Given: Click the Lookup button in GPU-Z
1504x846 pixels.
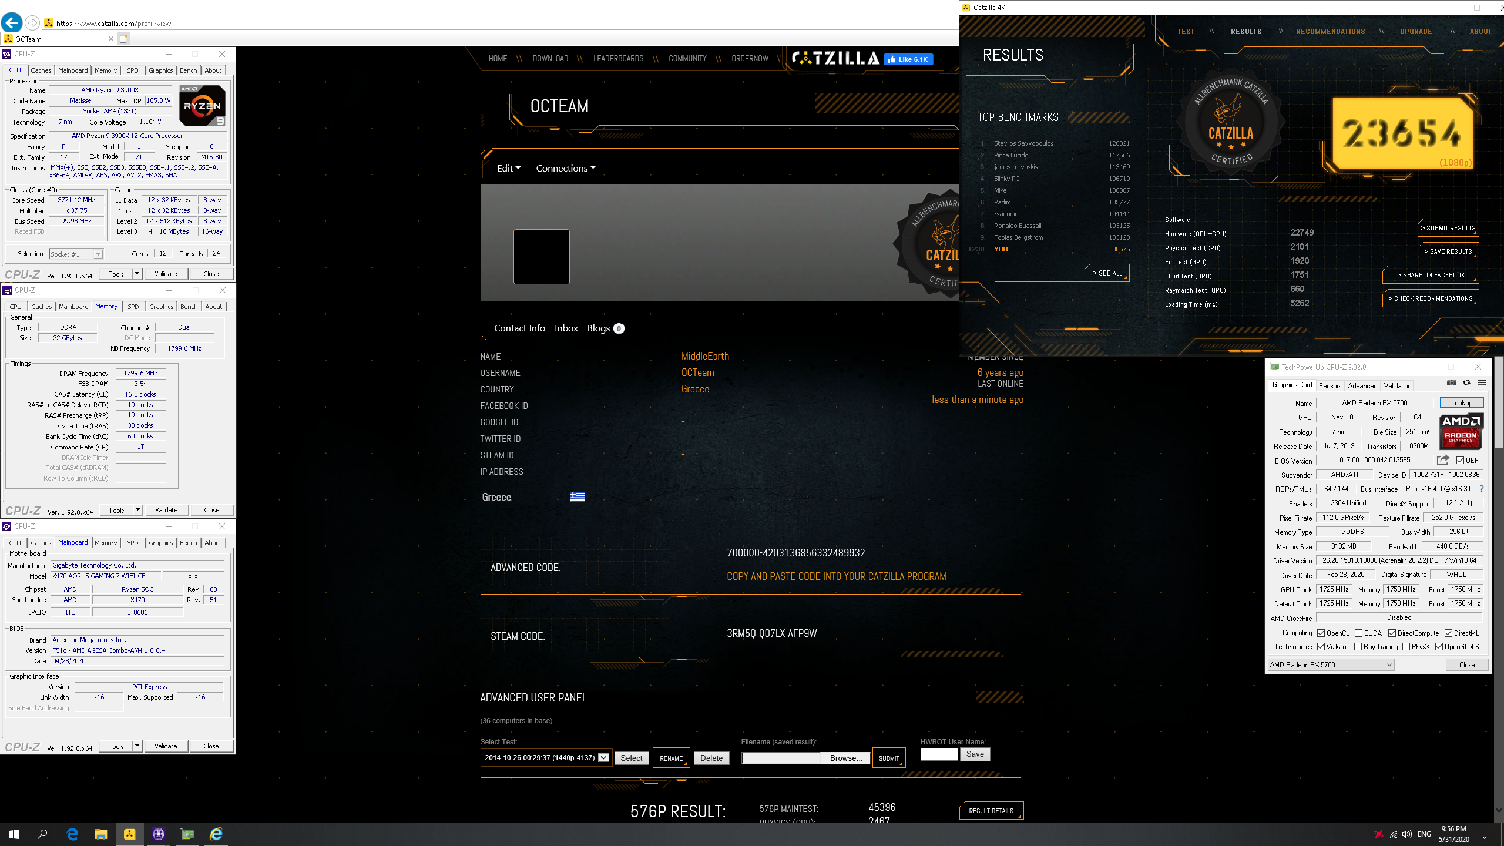Looking at the screenshot, I should tap(1462, 403).
